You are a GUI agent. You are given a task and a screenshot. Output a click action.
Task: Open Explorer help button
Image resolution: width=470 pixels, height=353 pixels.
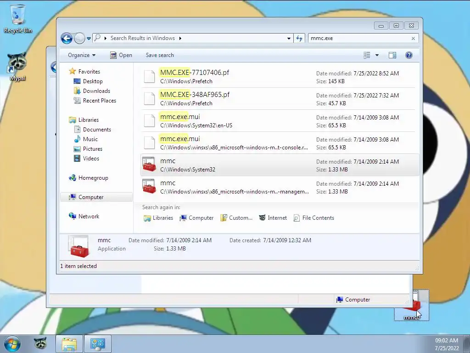point(409,55)
